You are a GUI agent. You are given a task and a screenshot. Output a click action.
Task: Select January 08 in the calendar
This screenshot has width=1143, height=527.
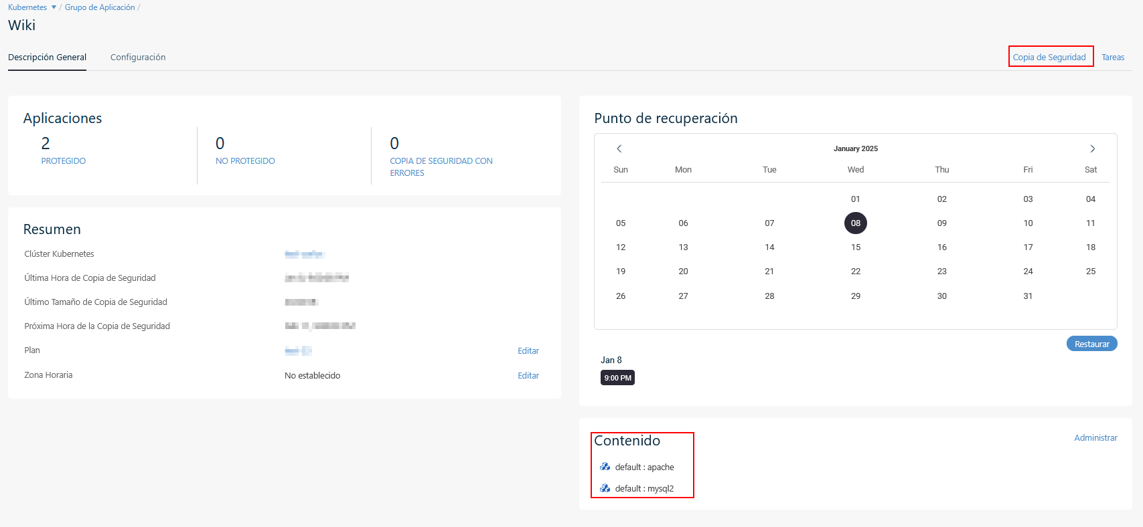[x=855, y=223]
